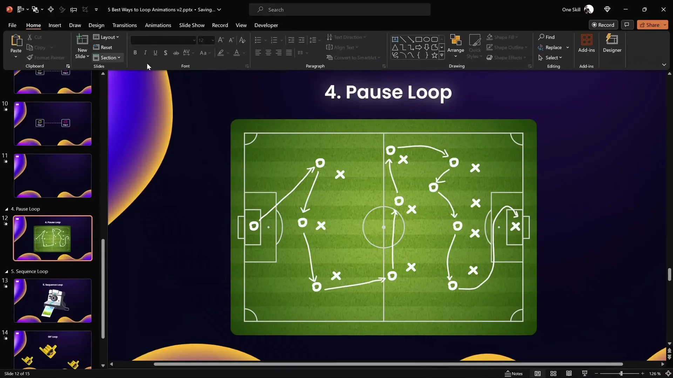The height and width of the screenshot is (378, 673).
Task: Apply text shadow with the S icon
Action: pyautogui.click(x=165, y=53)
